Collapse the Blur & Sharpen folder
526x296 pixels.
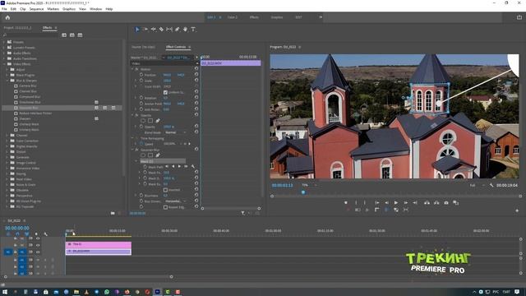coord(7,81)
